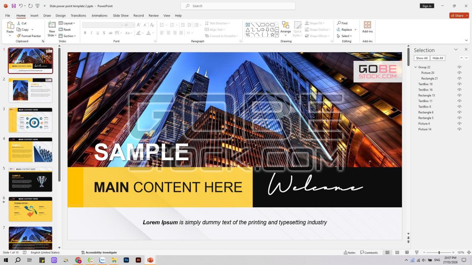Select slide 3 thumbnail
Image resolution: width=472 pixels, height=265 pixels.
[x=30, y=120]
